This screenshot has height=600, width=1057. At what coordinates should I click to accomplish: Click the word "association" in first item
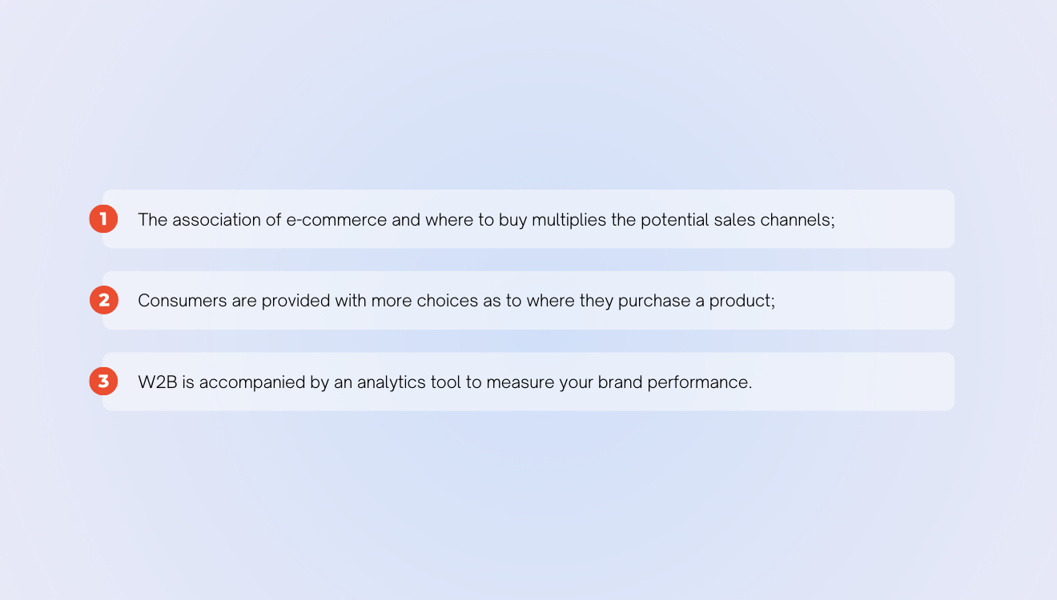[215, 219]
